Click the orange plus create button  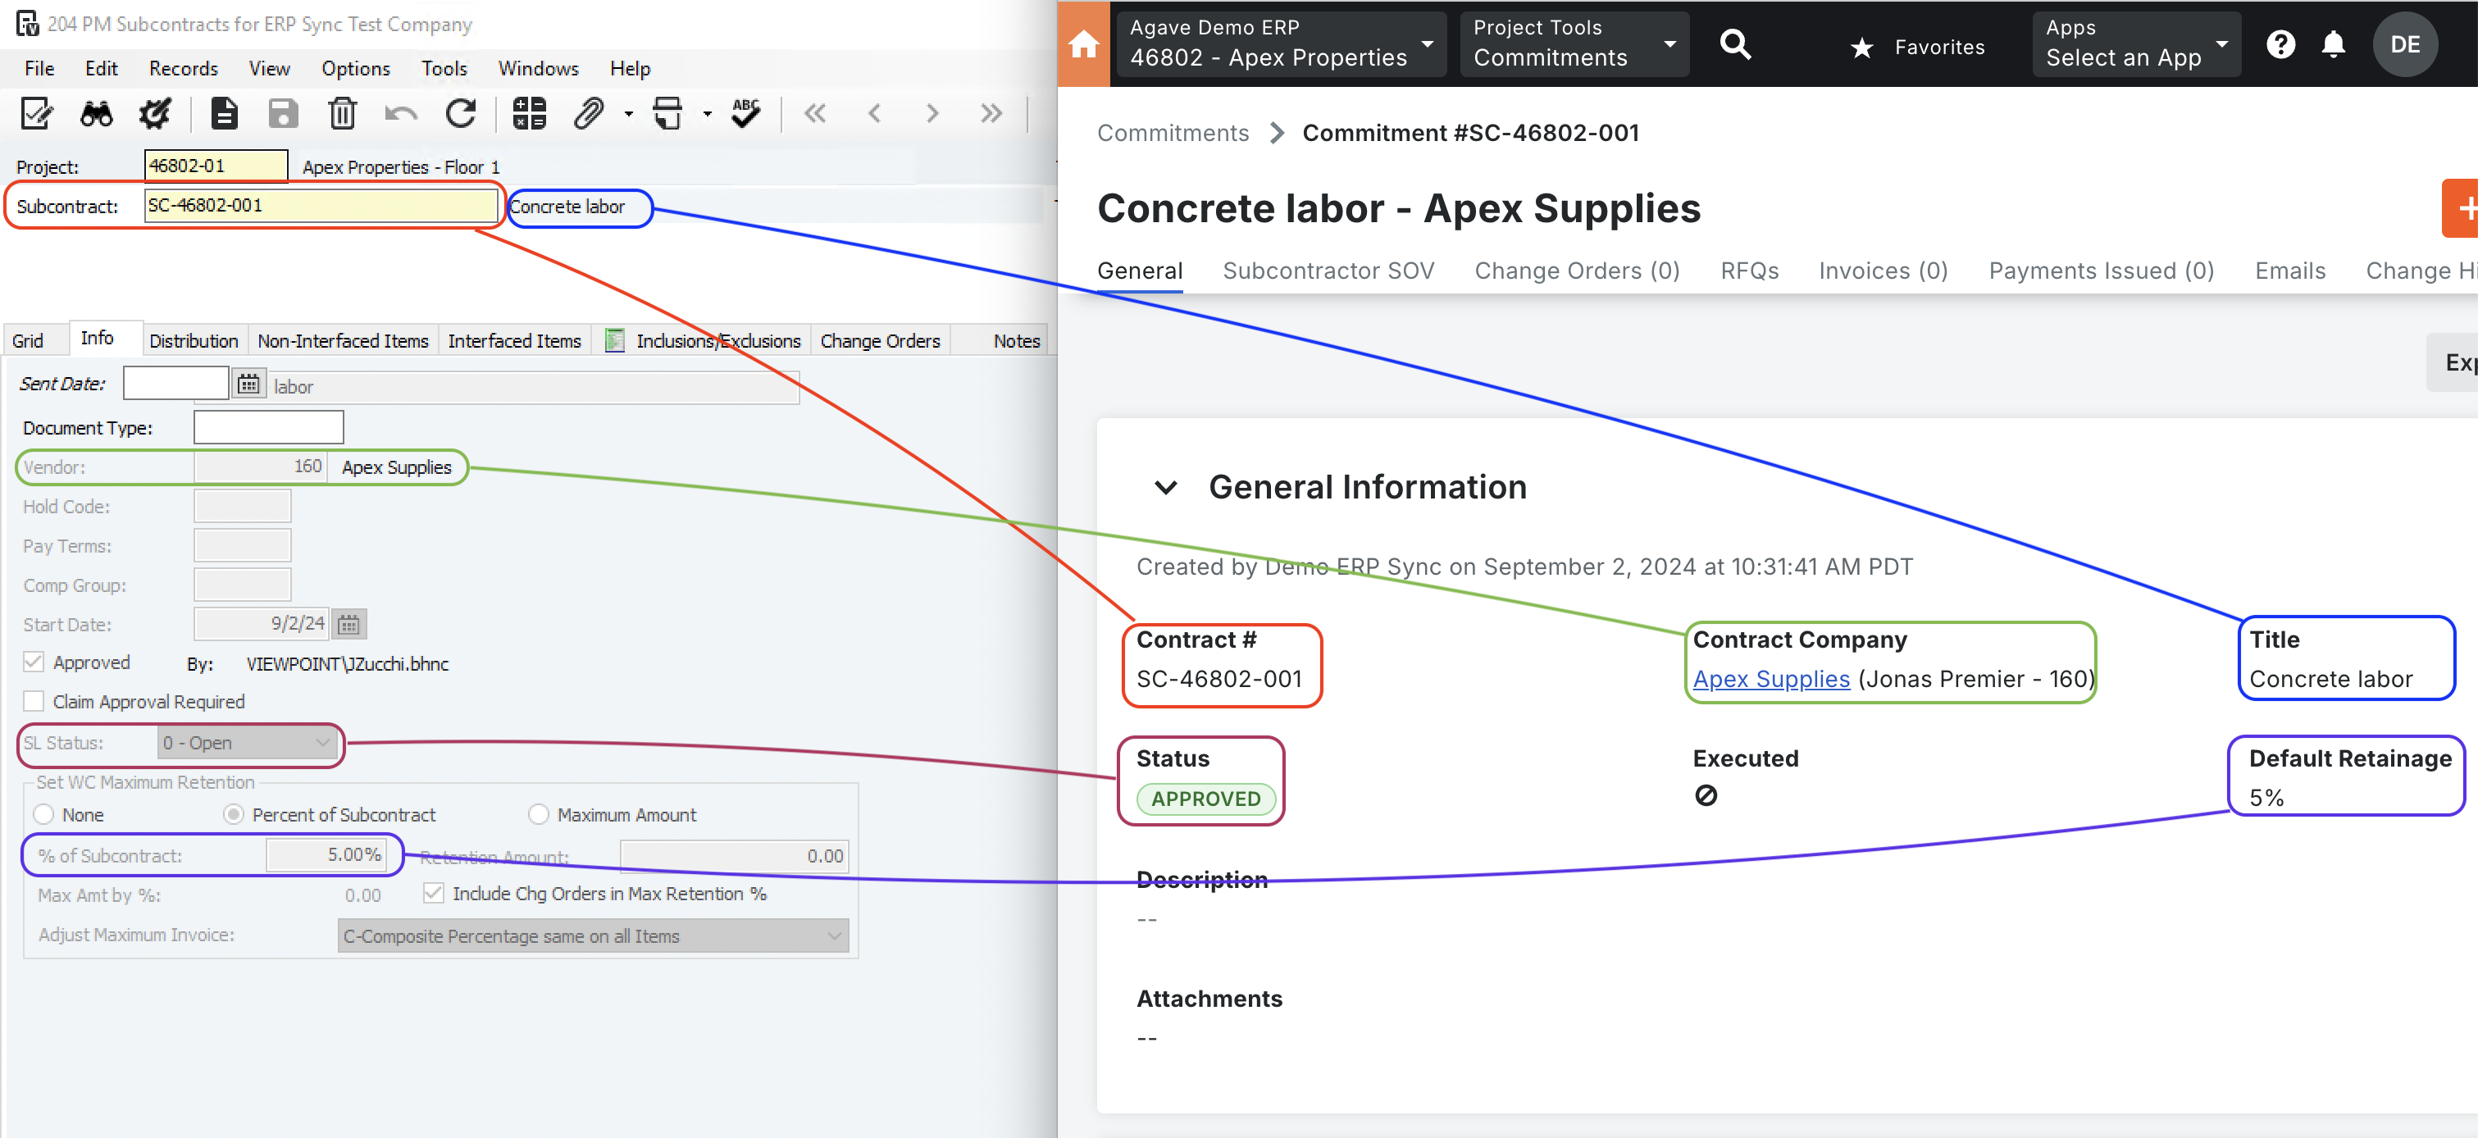(2462, 207)
